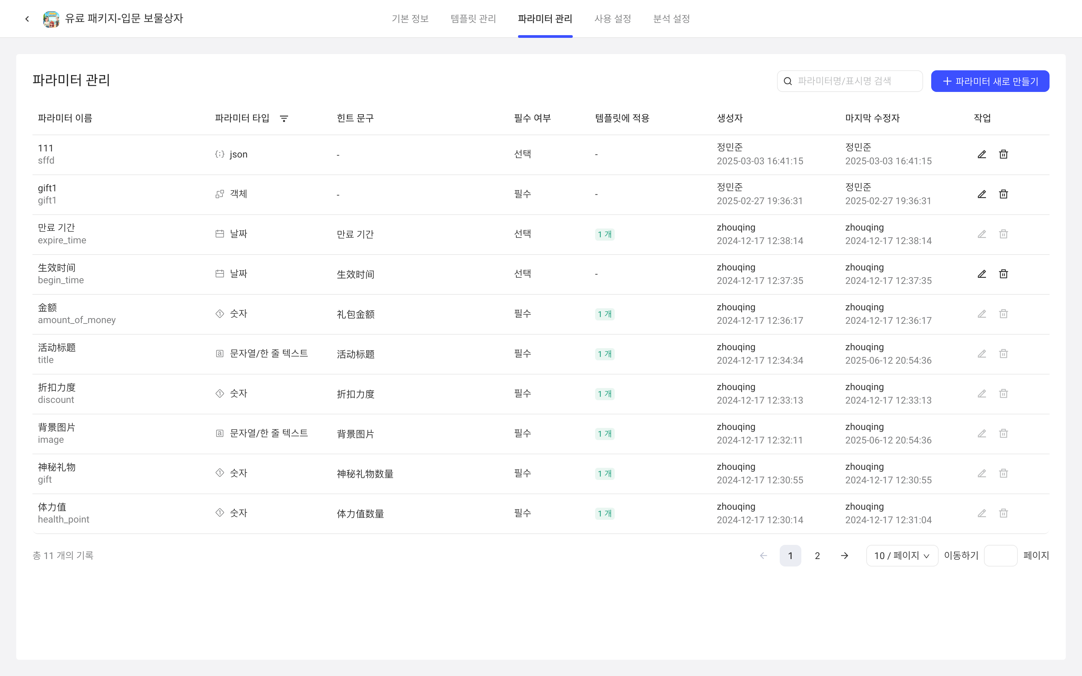This screenshot has height=676, width=1082.
Task: Delete the gift1 parameter
Action: 1004,194
